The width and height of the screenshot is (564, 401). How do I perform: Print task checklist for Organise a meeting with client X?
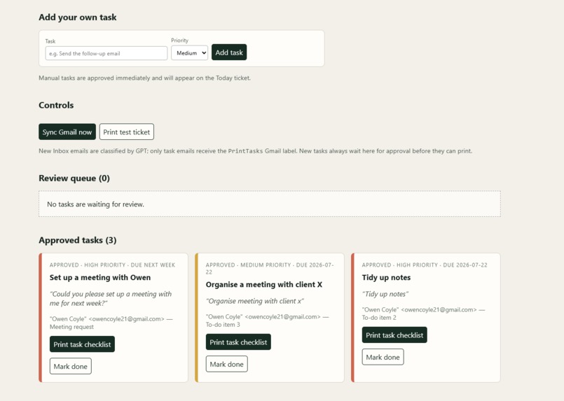point(238,342)
